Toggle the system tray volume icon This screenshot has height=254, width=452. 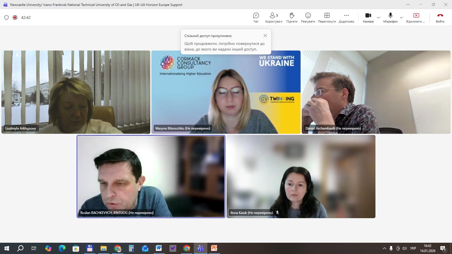405,248
